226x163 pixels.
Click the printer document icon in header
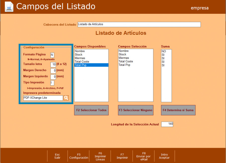(x=9, y=7)
